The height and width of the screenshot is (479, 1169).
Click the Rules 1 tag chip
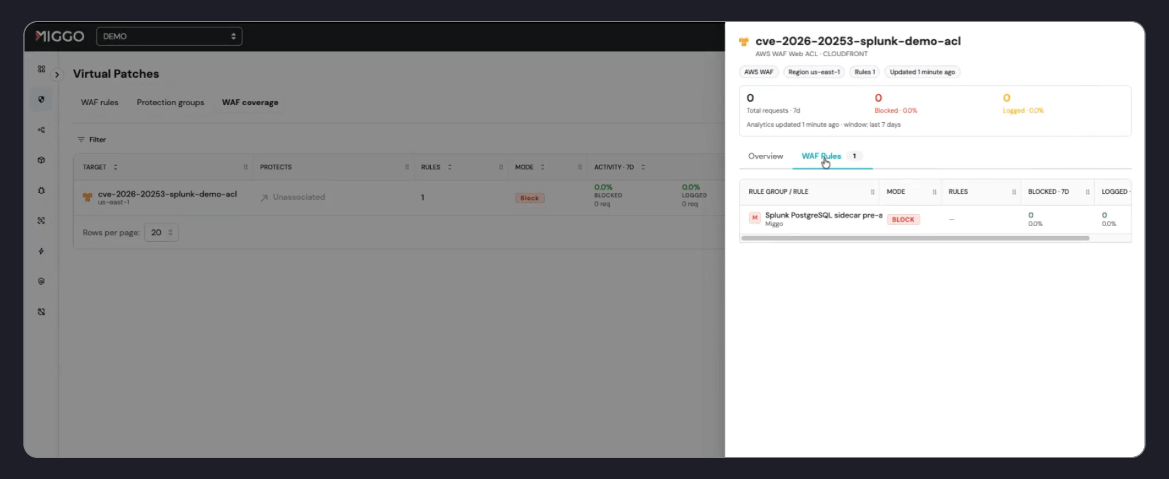864,72
